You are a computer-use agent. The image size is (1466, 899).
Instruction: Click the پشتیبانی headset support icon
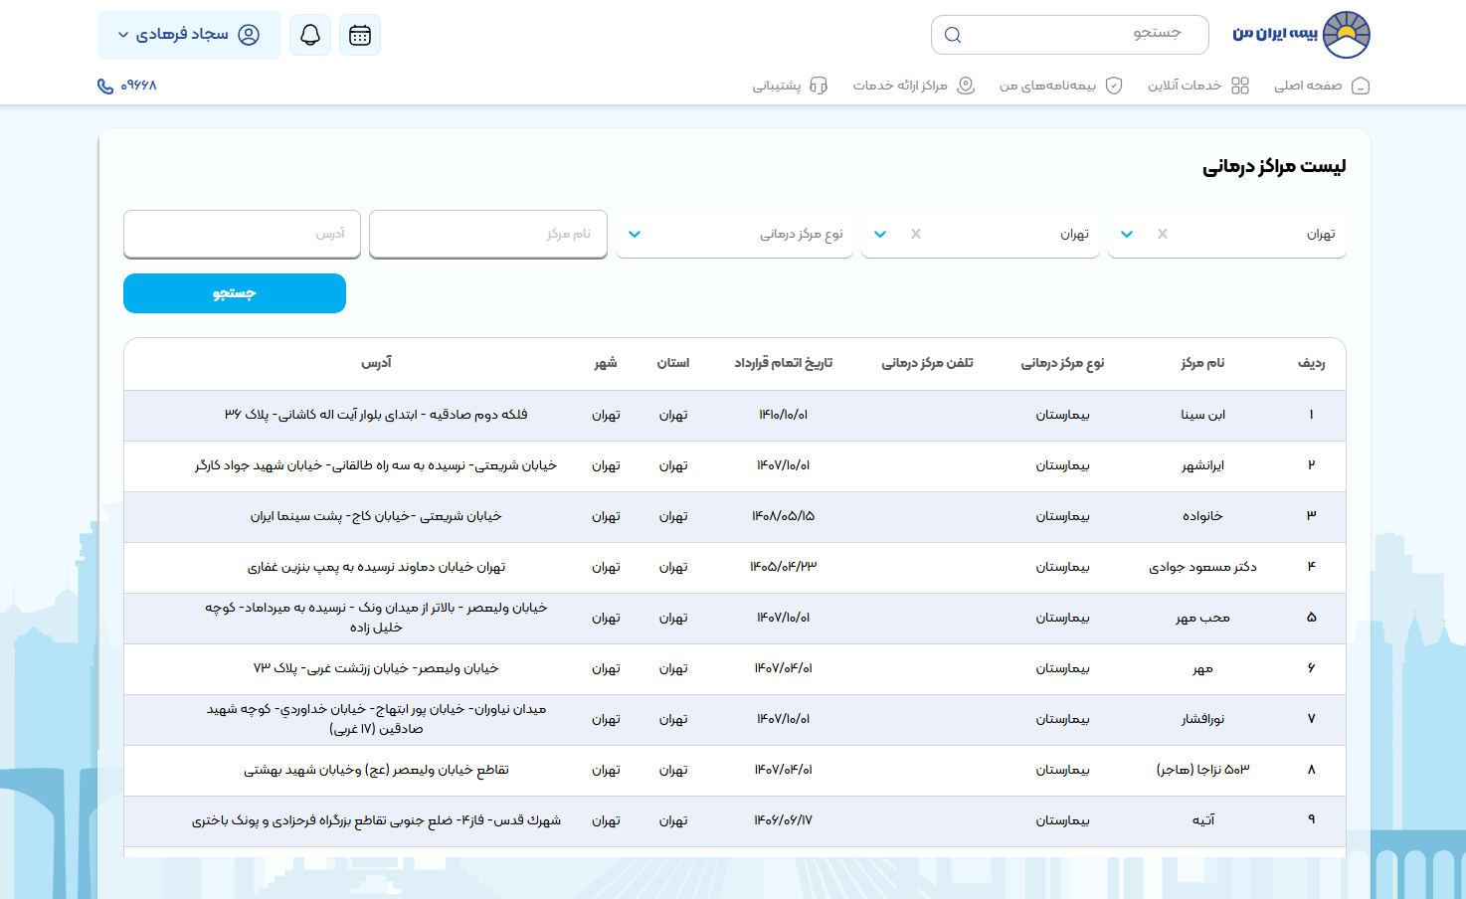(819, 86)
